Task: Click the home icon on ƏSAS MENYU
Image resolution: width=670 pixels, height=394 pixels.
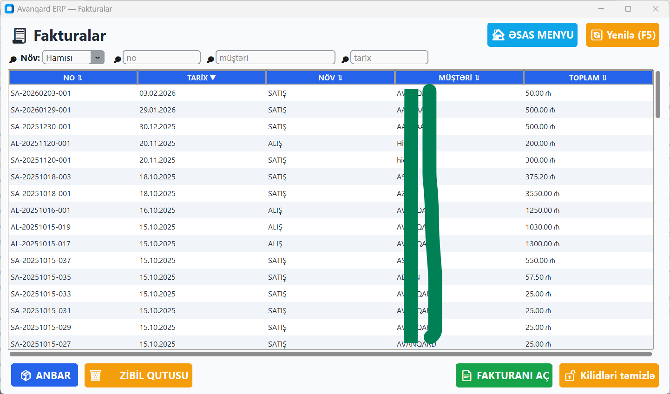Action: click(x=499, y=35)
